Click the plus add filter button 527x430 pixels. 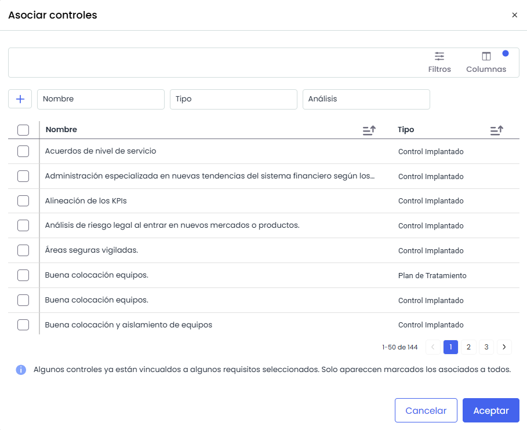(x=20, y=99)
